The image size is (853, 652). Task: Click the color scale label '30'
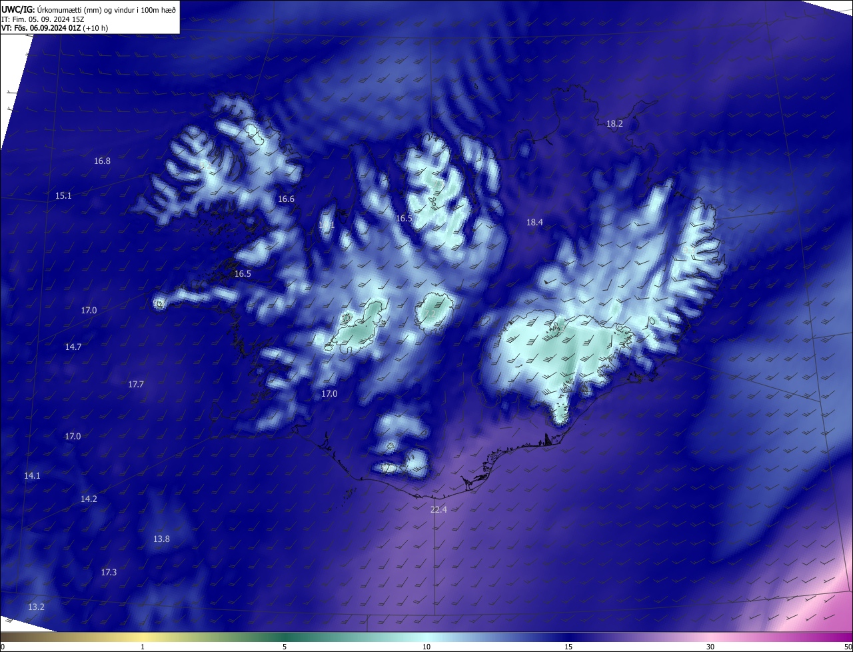(710, 647)
